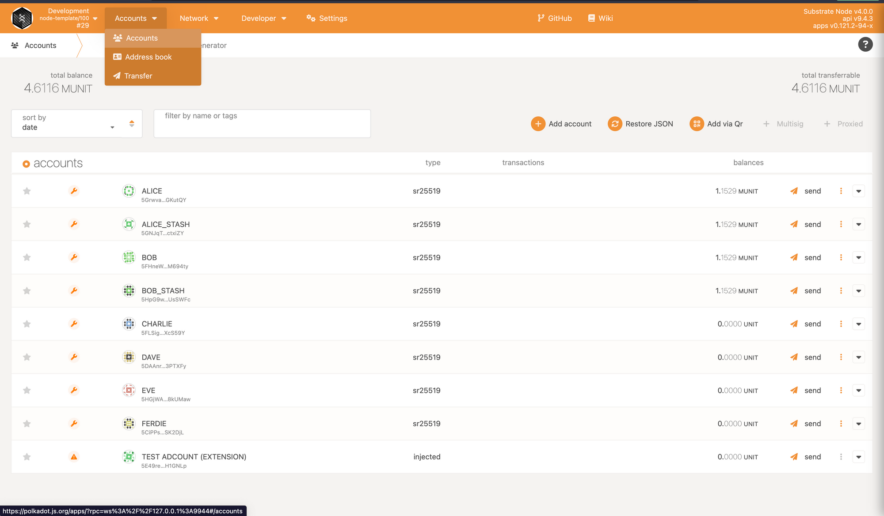Toggle sort direction arrows
This screenshot has width=884, height=516.
(132, 123)
